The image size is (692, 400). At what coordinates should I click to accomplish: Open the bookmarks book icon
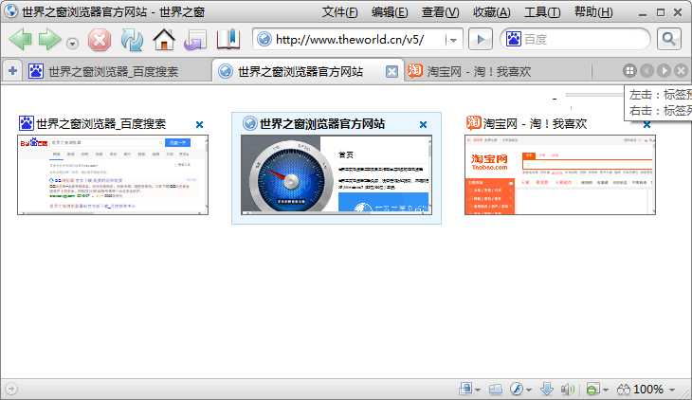[228, 39]
